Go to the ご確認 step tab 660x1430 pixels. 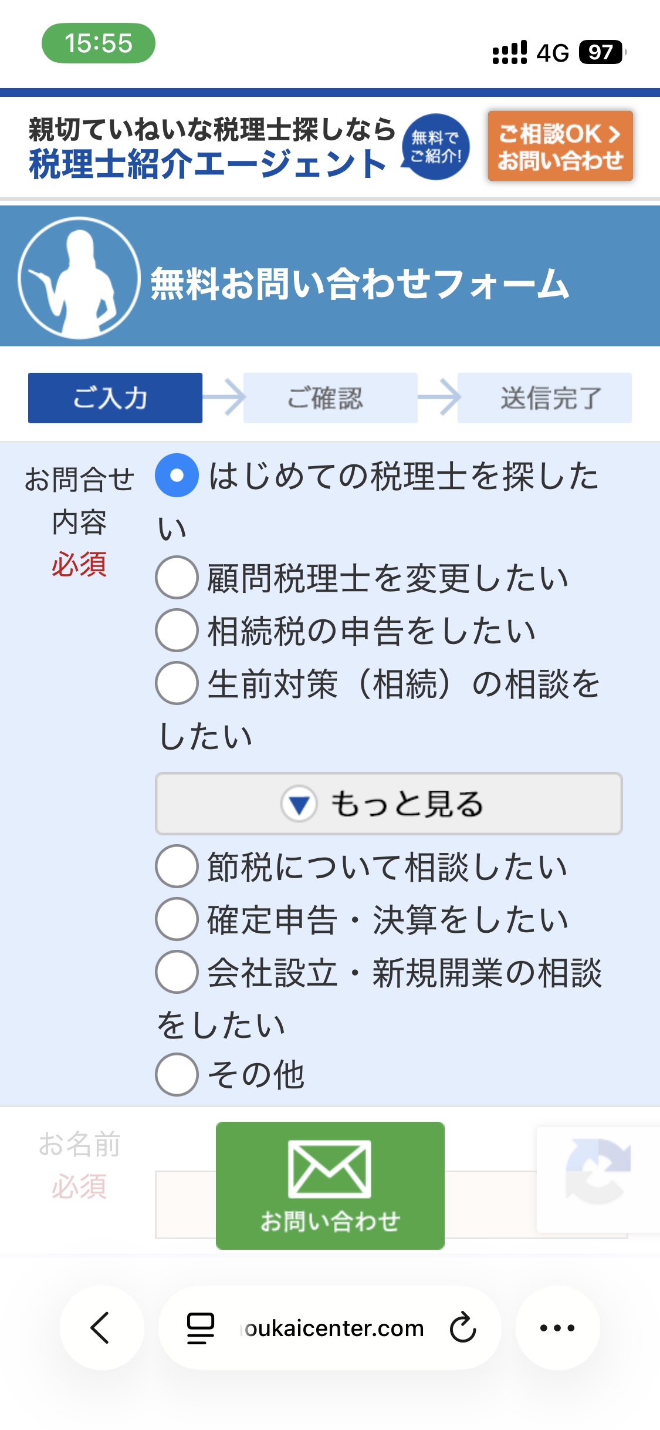tap(330, 398)
